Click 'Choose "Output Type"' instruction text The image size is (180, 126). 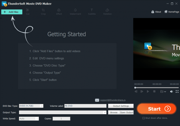click(x=45, y=72)
